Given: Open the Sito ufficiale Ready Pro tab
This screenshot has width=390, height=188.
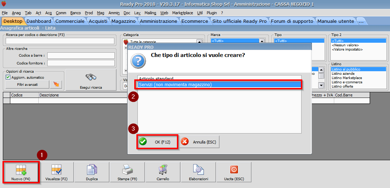Looking at the screenshot, I should pos(239,21).
